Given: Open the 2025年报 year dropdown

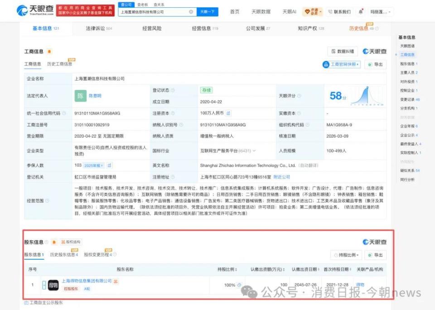Looking at the screenshot, I should pyautogui.click(x=94, y=165).
